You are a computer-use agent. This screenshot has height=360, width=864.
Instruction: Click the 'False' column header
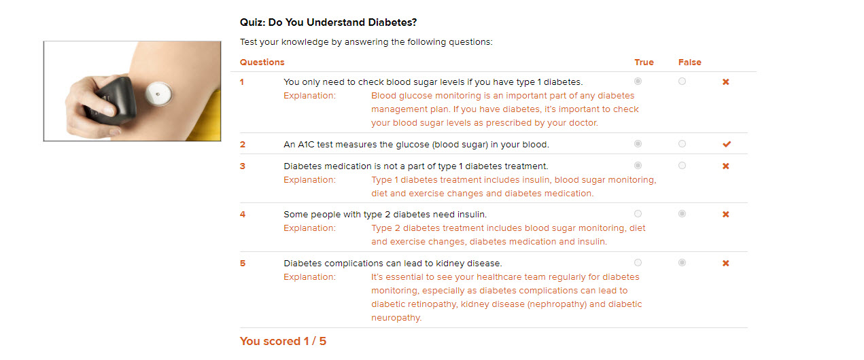click(x=689, y=62)
